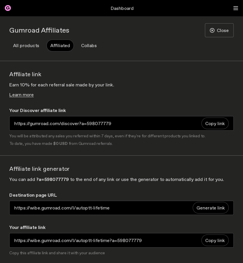Follow the Learn more link
This screenshot has width=243, height=263.
[22, 95]
